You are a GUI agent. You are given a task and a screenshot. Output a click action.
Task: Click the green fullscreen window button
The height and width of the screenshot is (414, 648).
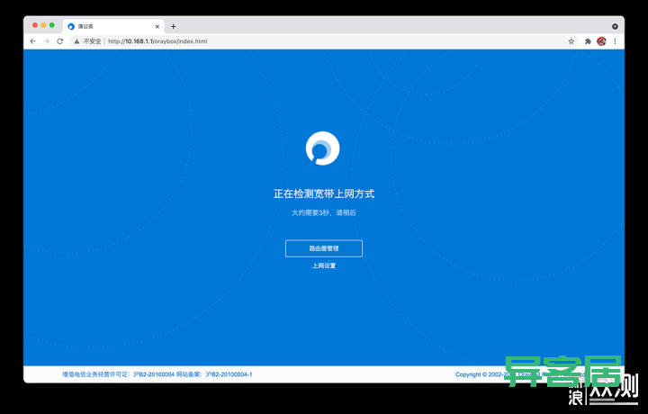point(51,25)
